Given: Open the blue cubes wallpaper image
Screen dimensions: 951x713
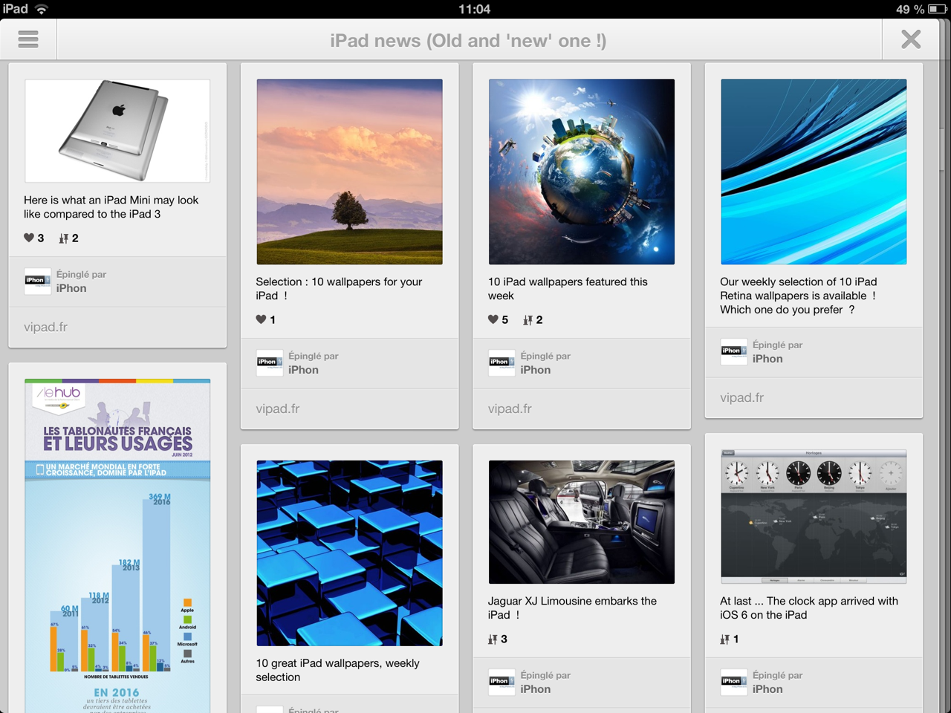Looking at the screenshot, I should (349, 553).
